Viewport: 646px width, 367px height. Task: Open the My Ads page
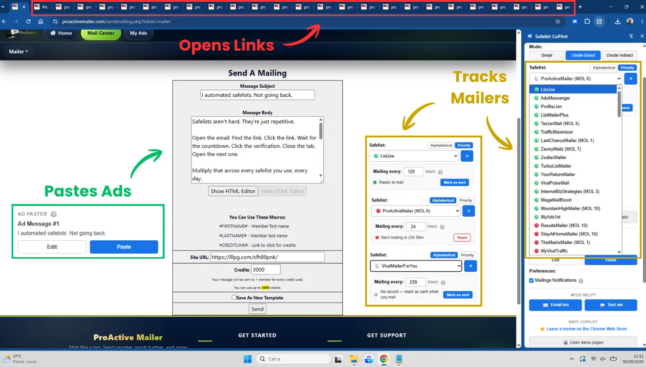[139, 34]
